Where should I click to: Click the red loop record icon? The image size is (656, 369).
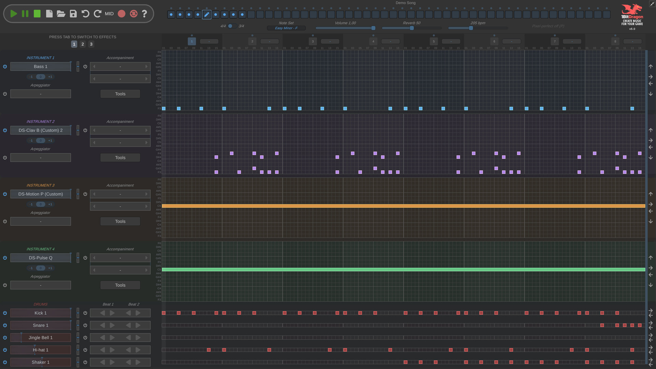pyautogui.click(x=134, y=14)
